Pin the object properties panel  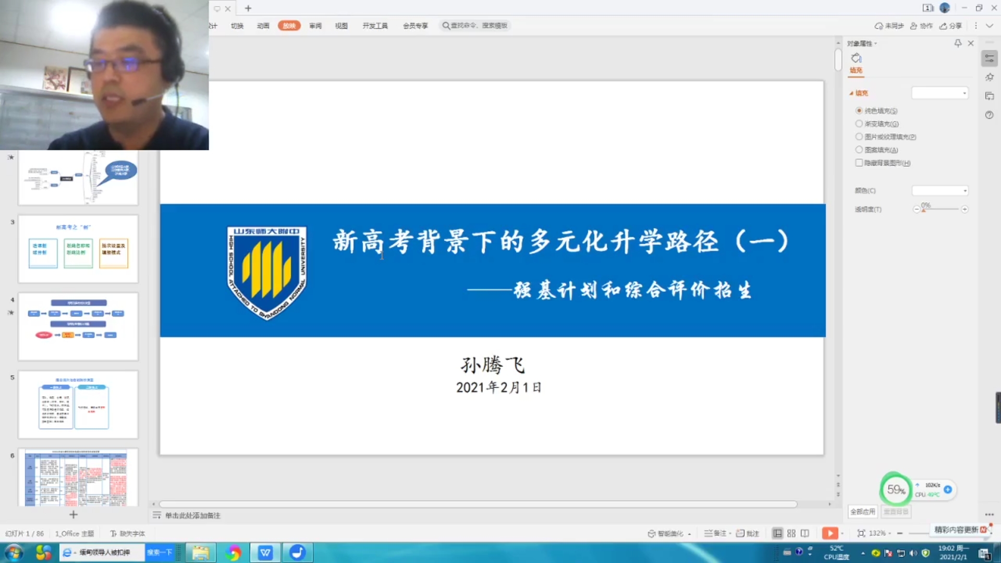(958, 43)
